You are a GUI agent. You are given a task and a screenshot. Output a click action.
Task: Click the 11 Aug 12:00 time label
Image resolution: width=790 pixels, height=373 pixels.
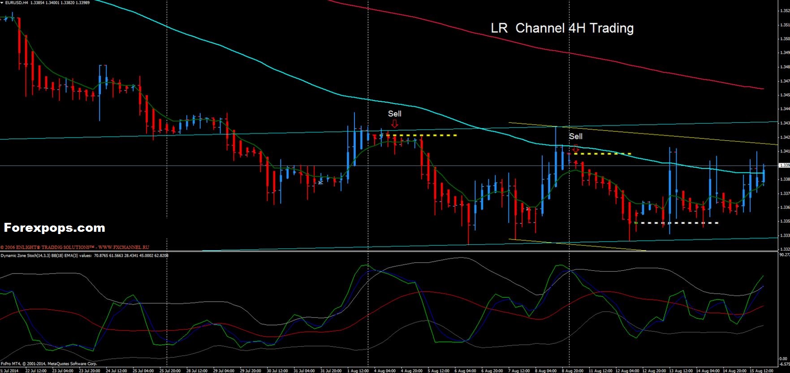(600, 371)
